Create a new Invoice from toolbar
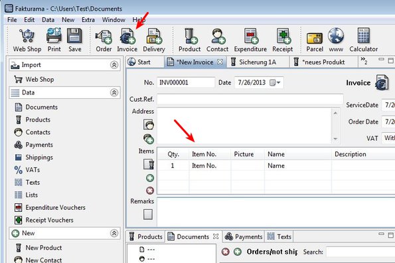The image size is (395, 263). point(127,41)
